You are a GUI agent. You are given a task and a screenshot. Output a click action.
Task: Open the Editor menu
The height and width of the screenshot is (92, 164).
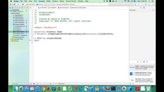pos(48,1)
